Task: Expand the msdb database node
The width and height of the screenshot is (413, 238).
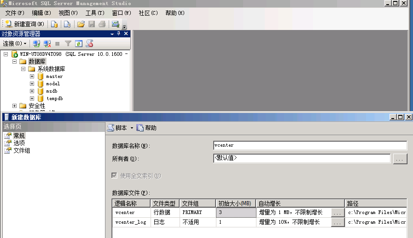Action: (32, 91)
